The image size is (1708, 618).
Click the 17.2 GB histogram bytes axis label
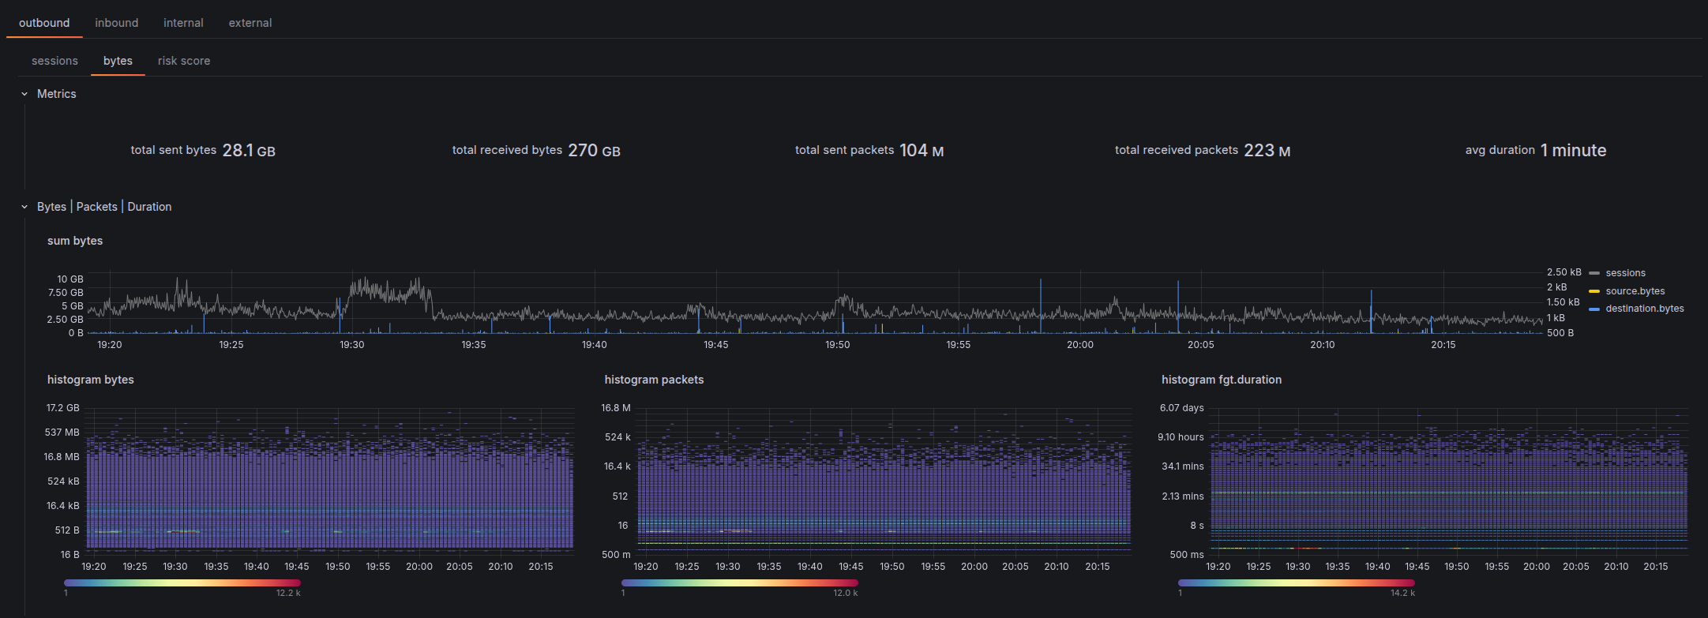(62, 408)
